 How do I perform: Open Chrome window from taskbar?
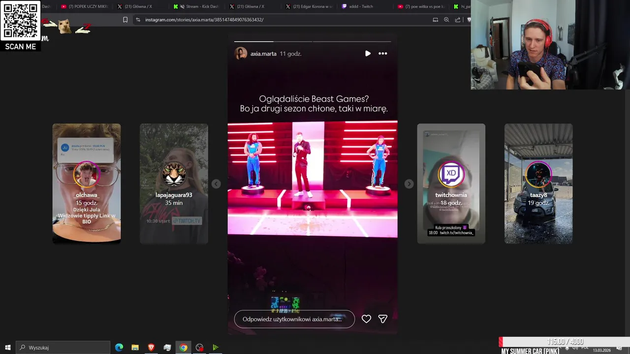click(183, 348)
